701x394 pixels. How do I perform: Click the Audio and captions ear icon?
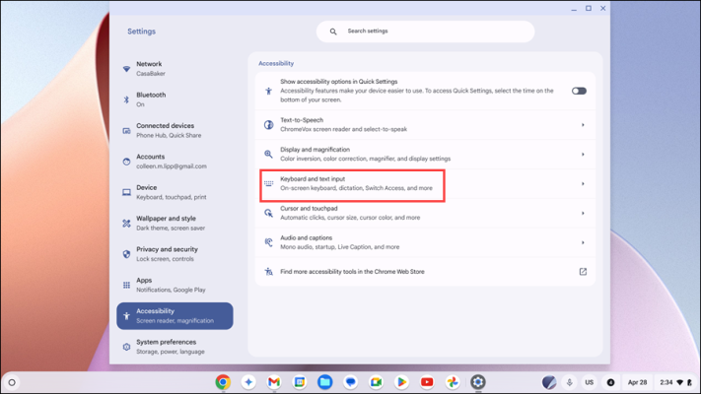268,242
